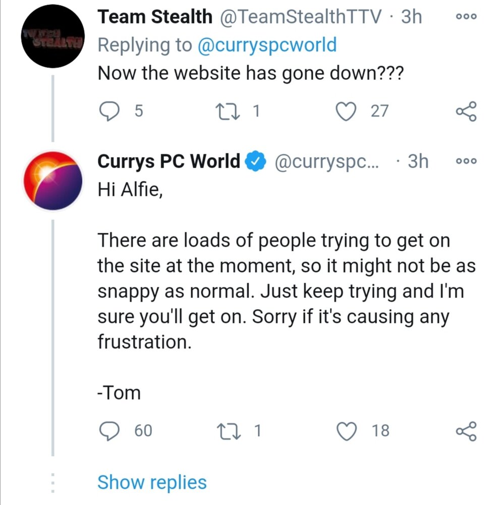Reply to Team Stealth's tweet
Viewport: 499px width, 505px height.
click(x=109, y=111)
